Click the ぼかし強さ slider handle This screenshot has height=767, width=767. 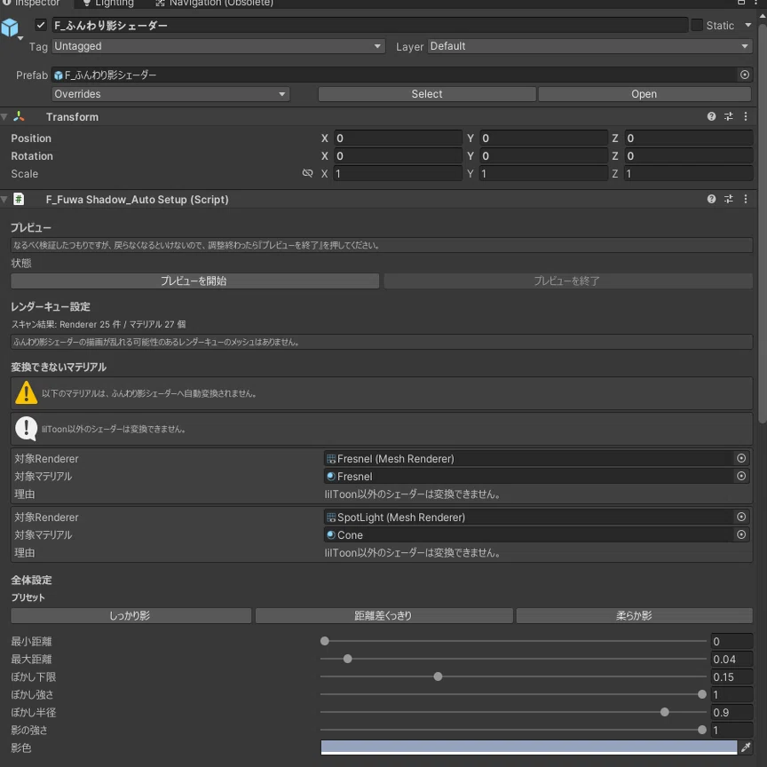pyautogui.click(x=702, y=694)
